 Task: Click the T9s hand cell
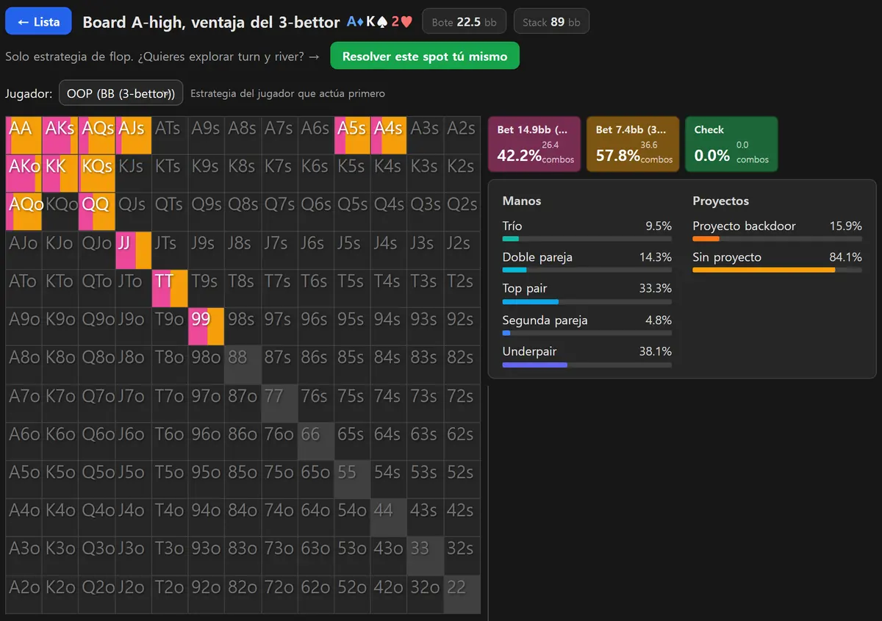[x=206, y=288]
